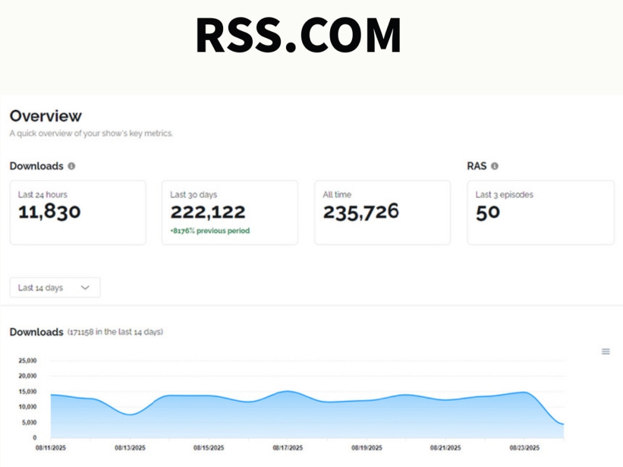Click the 08/13/2025 axis label
This screenshot has width=623, height=467.
(130, 448)
